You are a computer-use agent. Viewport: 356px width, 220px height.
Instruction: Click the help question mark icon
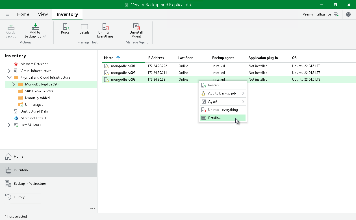click(348, 14)
